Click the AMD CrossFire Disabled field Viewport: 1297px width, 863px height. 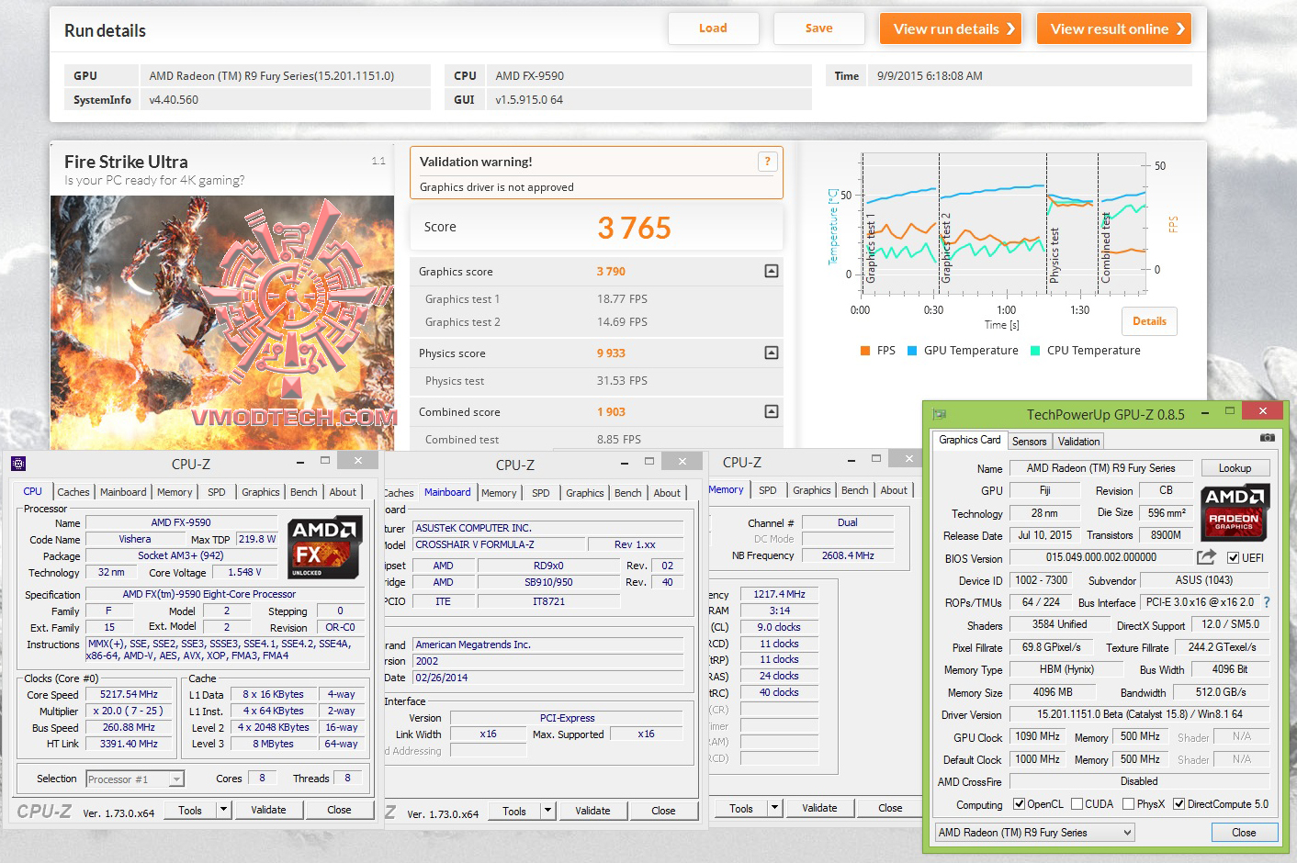pyautogui.click(x=1139, y=781)
